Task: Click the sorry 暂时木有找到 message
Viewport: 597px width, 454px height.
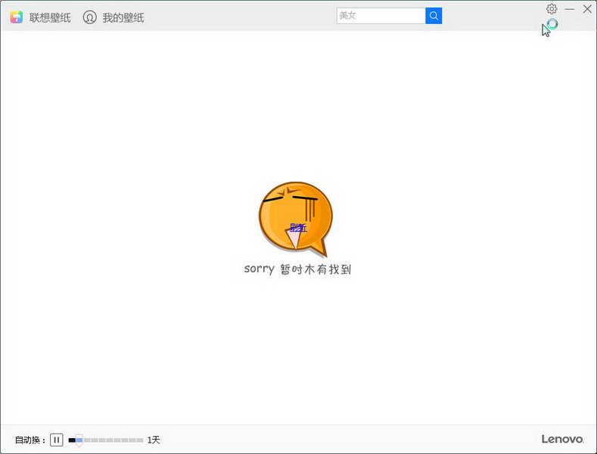Action: [x=297, y=269]
